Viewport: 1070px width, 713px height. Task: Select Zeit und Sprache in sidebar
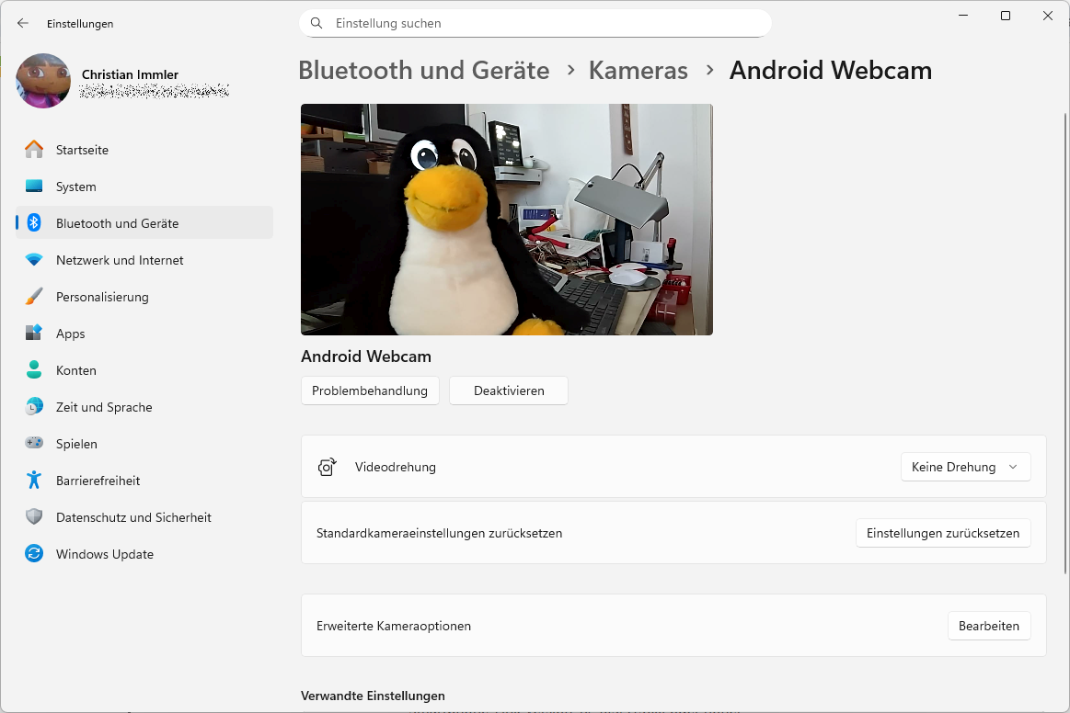(103, 407)
